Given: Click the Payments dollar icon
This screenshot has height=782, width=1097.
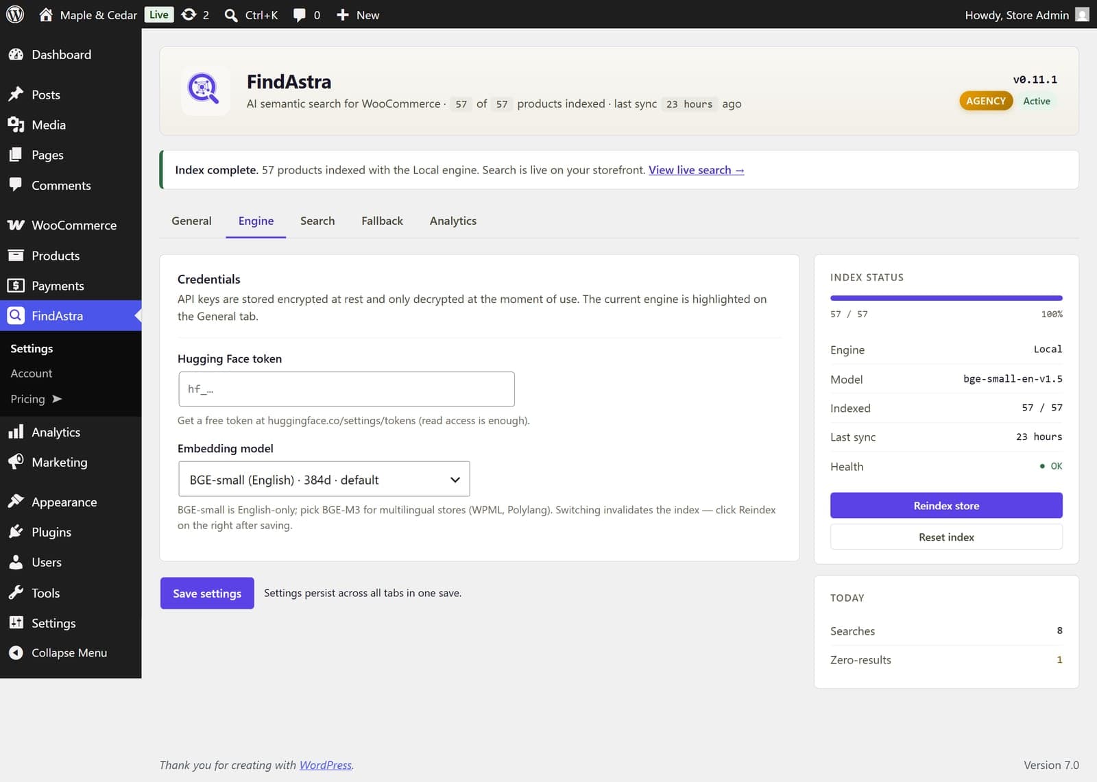Looking at the screenshot, I should pos(16,285).
